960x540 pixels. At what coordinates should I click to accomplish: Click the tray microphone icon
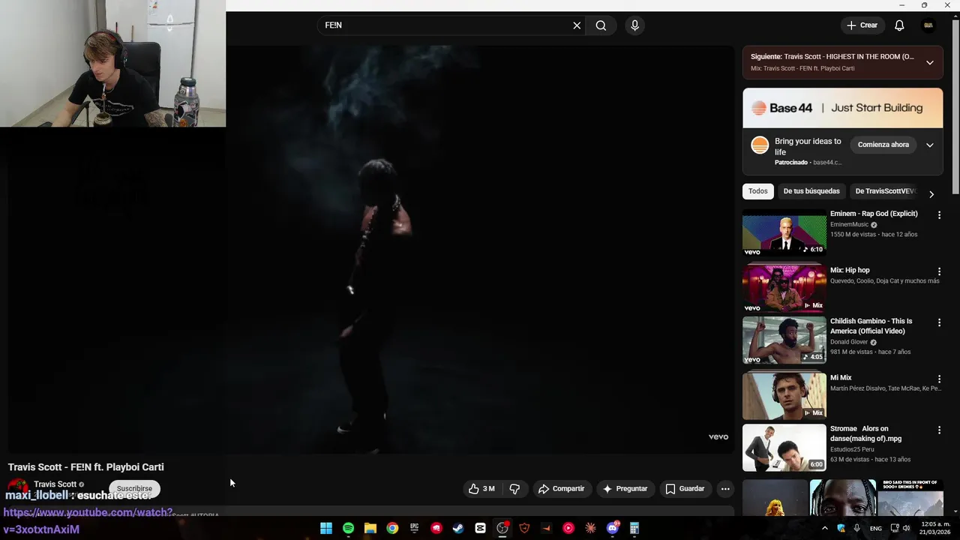click(x=856, y=528)
